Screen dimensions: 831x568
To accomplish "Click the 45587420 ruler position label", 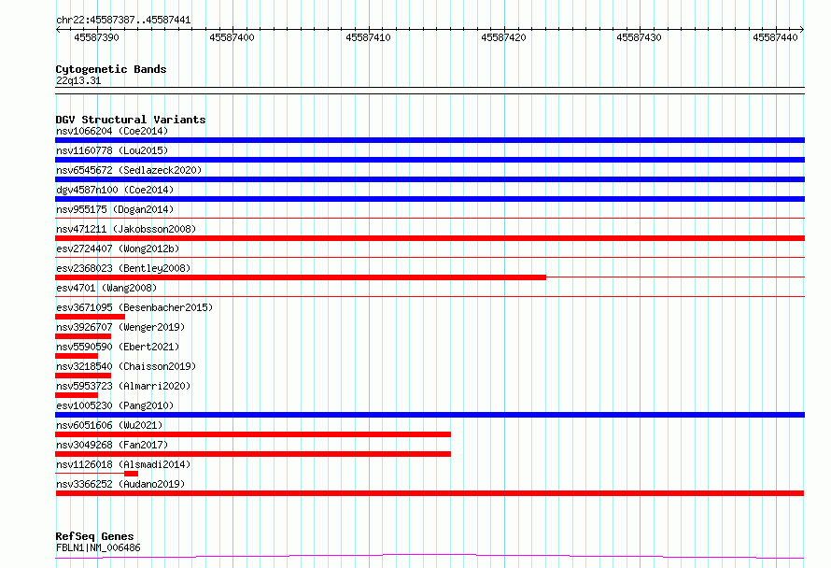I will pyautogui.click(x=503, y=37).
